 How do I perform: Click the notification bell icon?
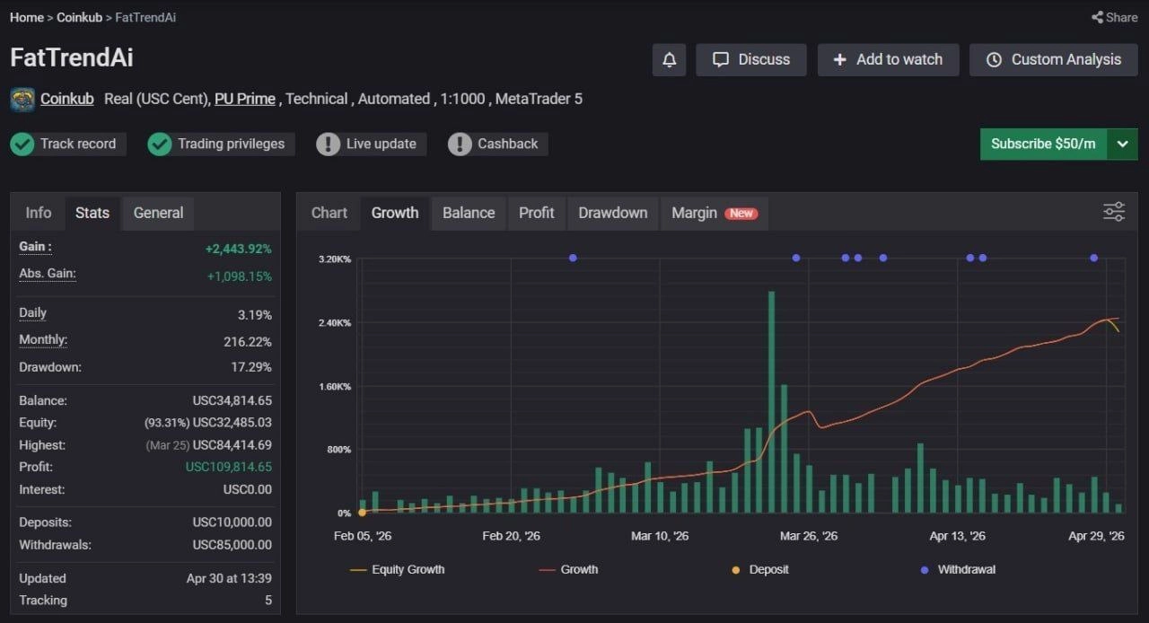click(x=669, y=59)
